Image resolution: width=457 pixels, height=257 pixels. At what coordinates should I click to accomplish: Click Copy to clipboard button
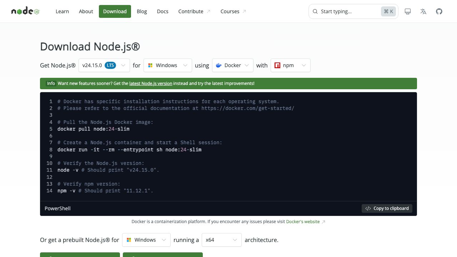pyautogui.click(x=387, y=208)
